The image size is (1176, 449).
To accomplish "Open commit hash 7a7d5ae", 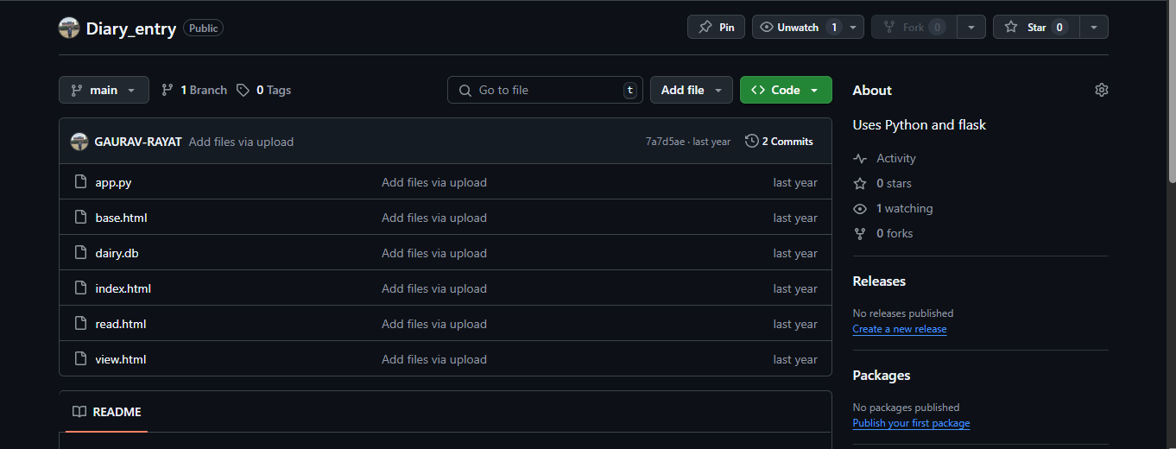I will 665,142.
